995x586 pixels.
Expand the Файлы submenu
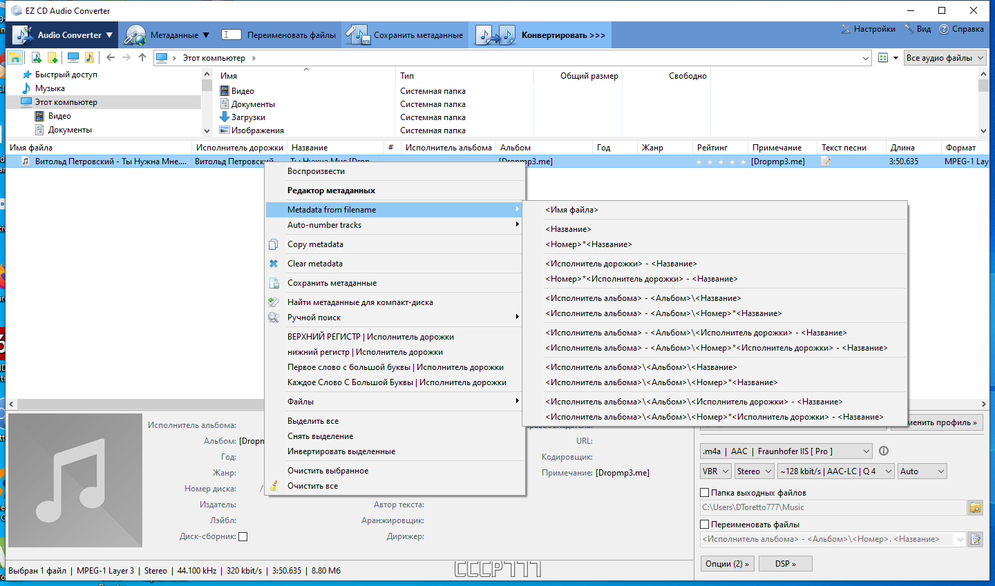[395, 402]
